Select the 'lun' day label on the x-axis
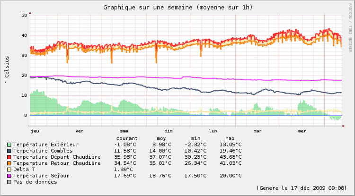This screenshot has height=196, width=355. coord(213,131)
